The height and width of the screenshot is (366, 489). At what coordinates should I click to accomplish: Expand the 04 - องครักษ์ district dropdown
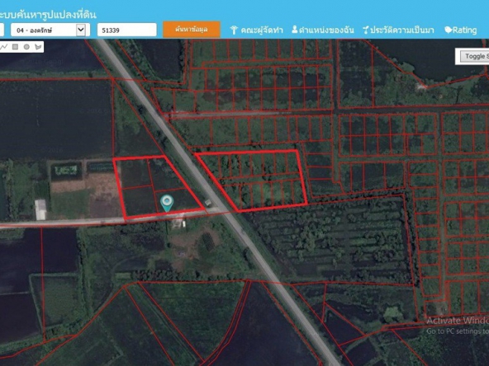[x=50, y=30]
